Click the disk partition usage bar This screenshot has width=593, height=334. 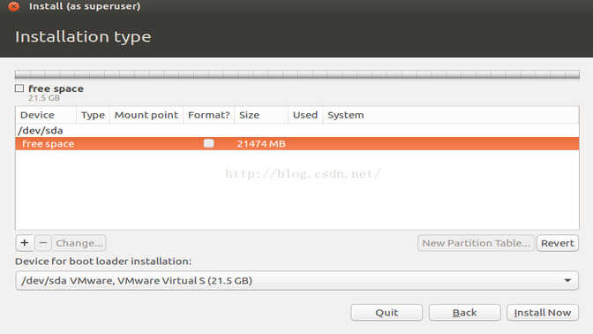pyautogui.click(x=296, y=74)
